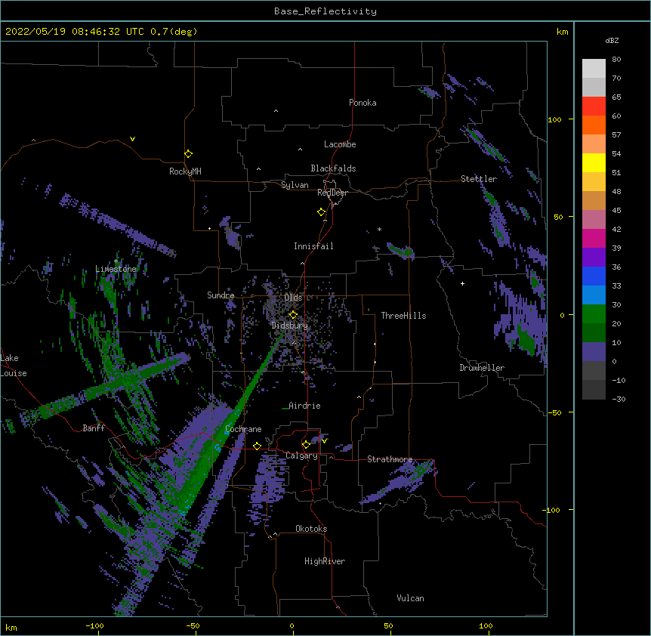Click the yellow V marker east of the Calgary diamond
The height and width of the screenshot is (636, 651).
tap(324, 441)
